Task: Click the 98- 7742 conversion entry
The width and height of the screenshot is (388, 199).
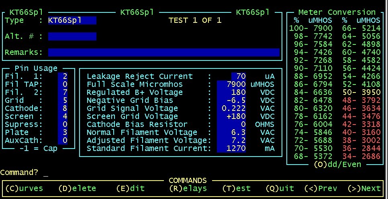Action: pos(313,36)
